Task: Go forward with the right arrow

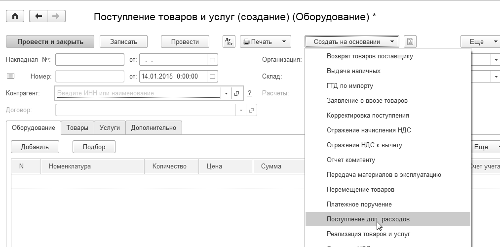Action: pyautogui.click(x=56, y=16)
